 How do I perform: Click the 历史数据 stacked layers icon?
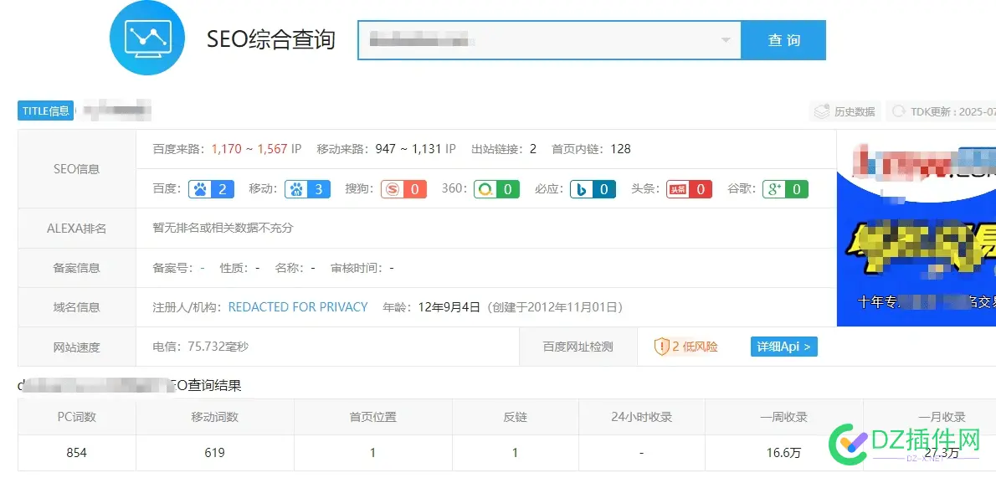click(x=823, y=112)
